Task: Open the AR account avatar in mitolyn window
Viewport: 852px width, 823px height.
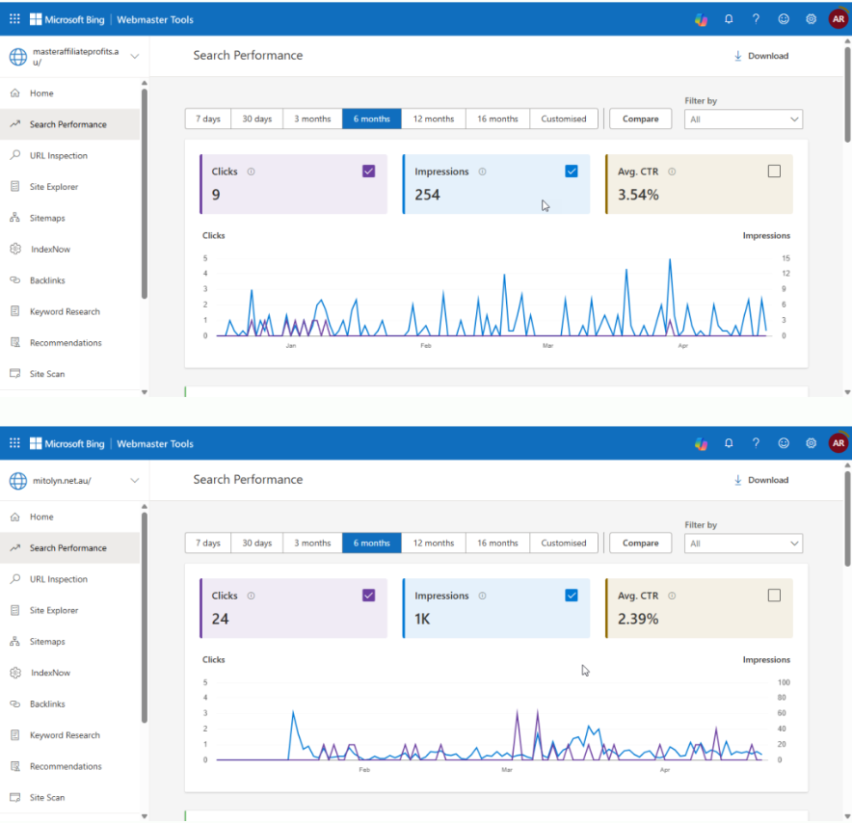Action: click(x=839, y=443)
